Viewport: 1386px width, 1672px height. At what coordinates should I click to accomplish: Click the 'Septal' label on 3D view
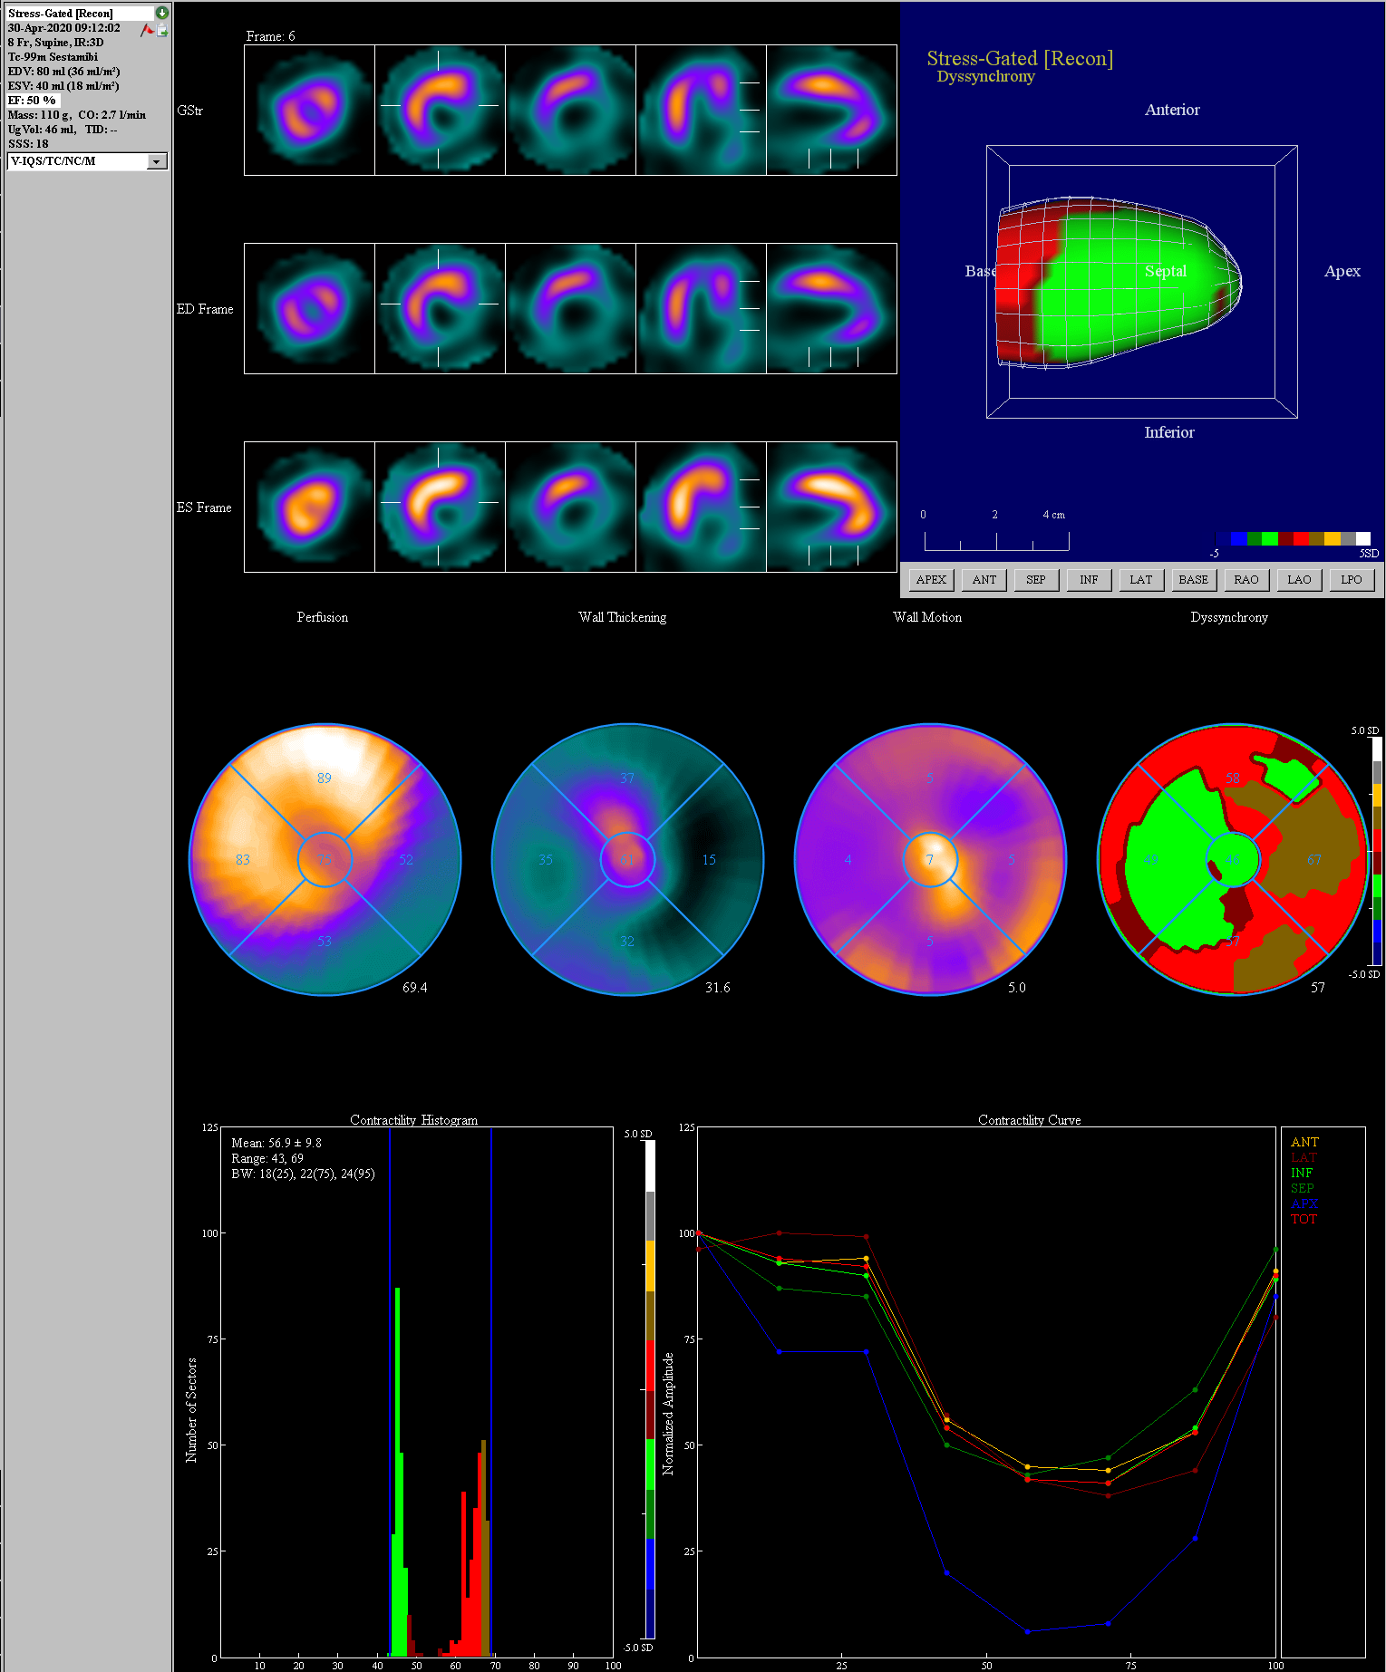pos(1166,271)
